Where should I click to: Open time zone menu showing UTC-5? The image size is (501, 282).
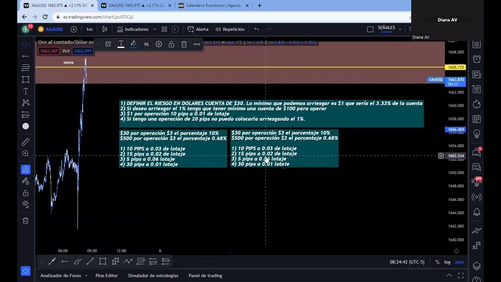pyautogui.click(x=407, y=262)
